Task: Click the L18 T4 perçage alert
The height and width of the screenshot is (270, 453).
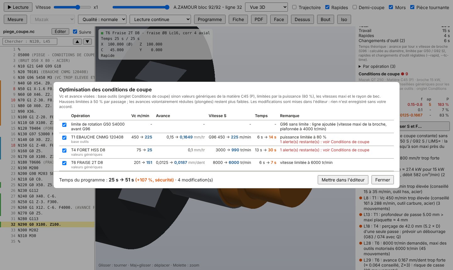Action: tap(405, 231)
